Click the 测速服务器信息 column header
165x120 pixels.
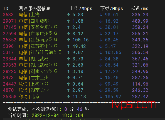pyautogui.click(x=35, y=9)
